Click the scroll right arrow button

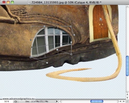[124, 101]
